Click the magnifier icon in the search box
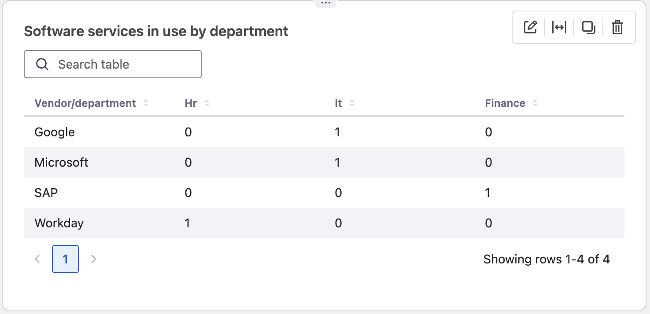 click(42, 64)
